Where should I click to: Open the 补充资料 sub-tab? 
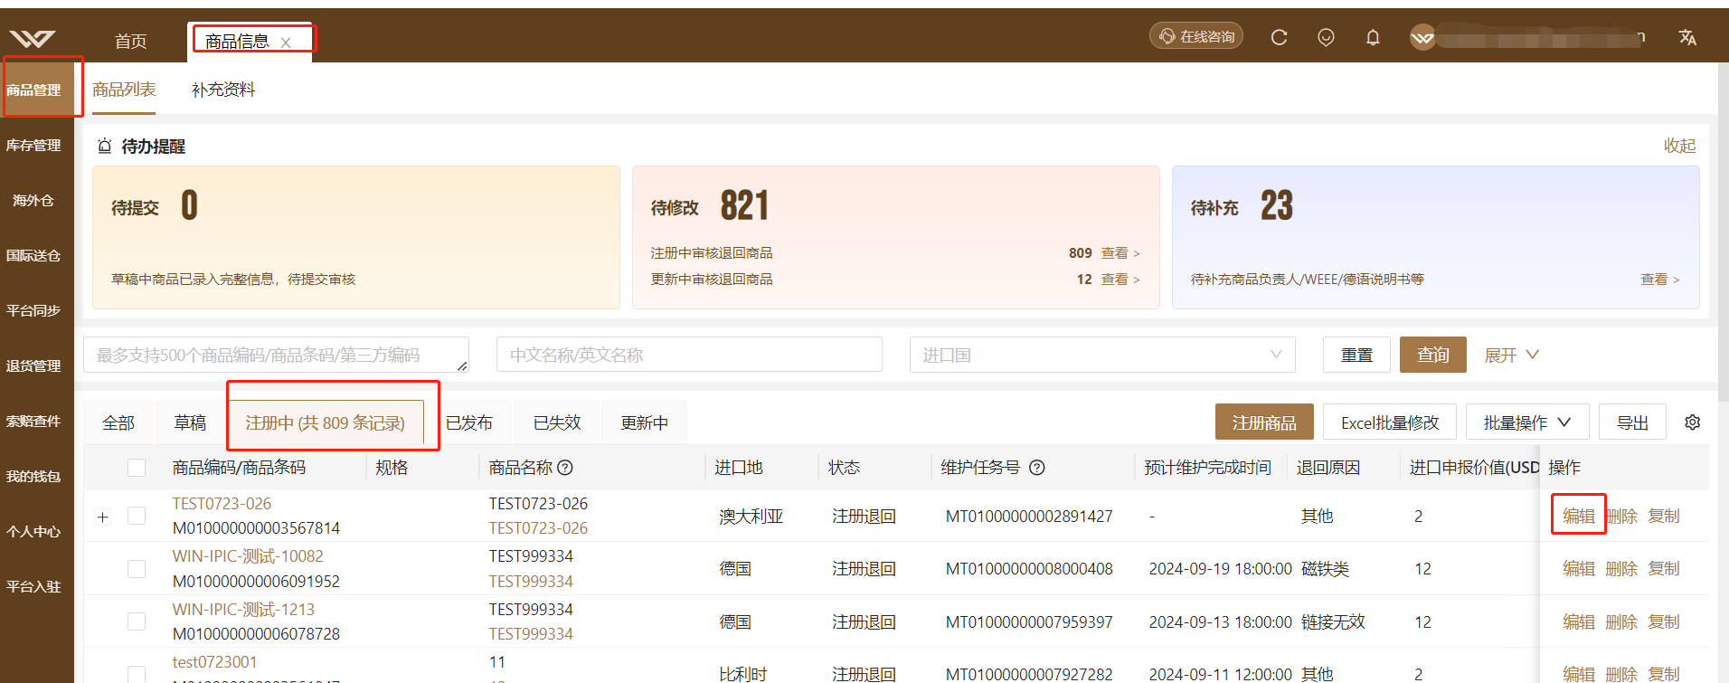[x=223, y=90]
